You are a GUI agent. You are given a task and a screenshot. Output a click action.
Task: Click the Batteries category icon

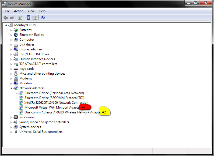(x=16, y=30)
